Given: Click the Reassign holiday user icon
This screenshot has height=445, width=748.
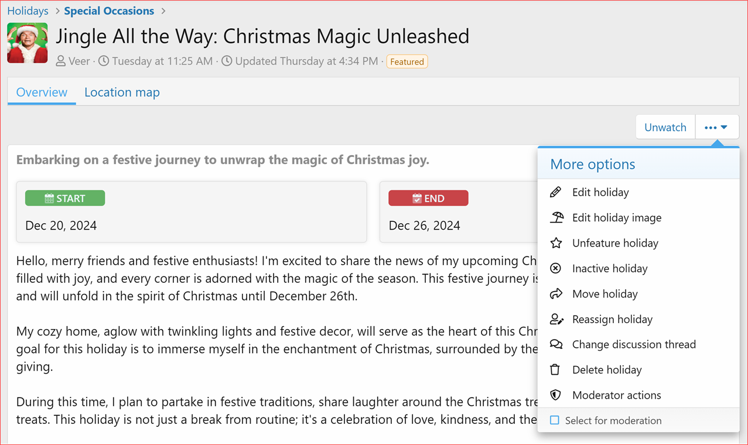Looking at the screenshot, I should click(556, 319).
